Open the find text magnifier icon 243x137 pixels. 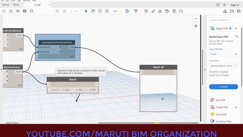pos(32,11)
